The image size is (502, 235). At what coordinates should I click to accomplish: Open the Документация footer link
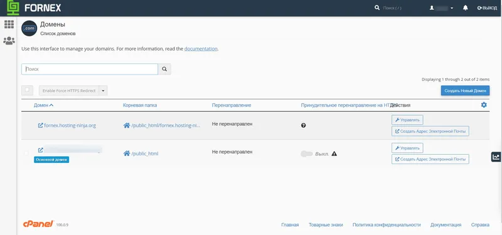(446, 225)
